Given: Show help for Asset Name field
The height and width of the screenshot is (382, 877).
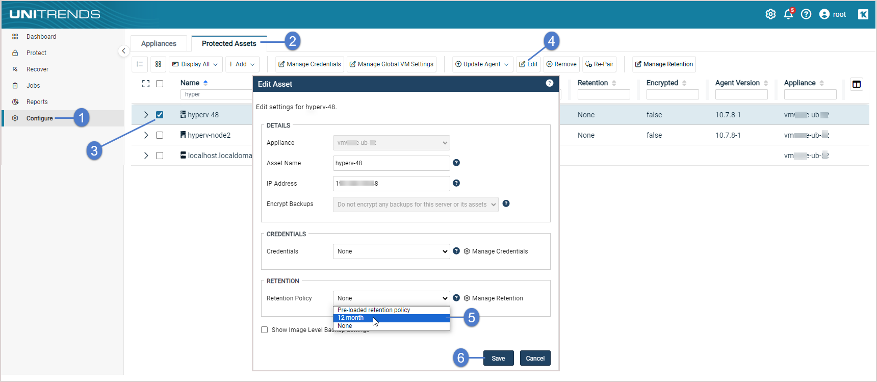Looking at the screenshot, I should pyautogui.click(x=456, y=163).
